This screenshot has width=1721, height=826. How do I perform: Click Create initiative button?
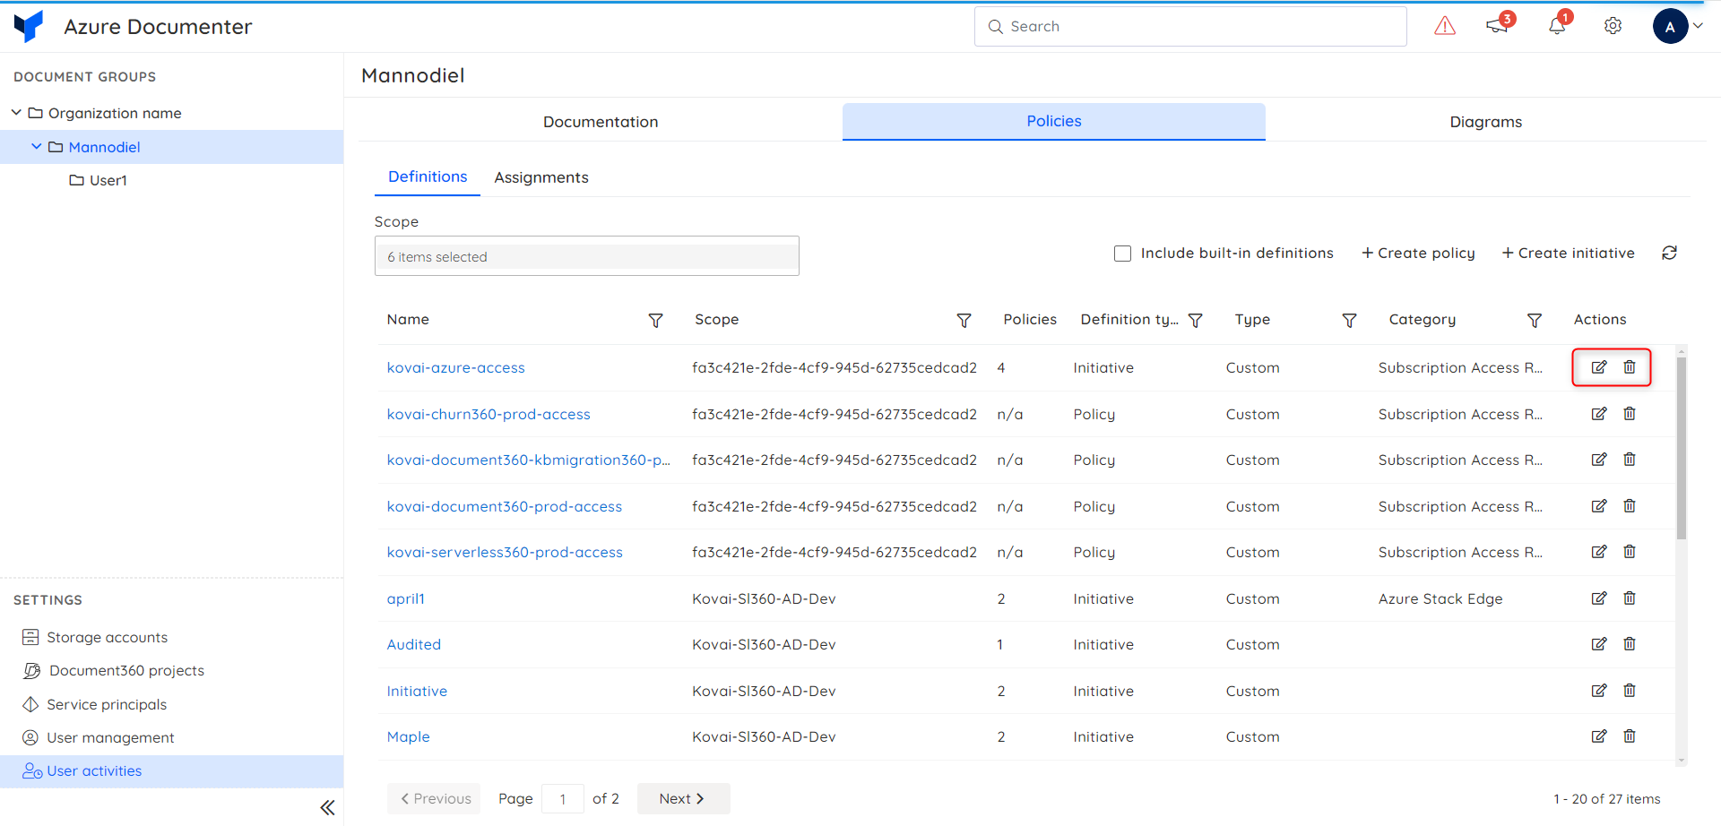(x=1569, y=254)
